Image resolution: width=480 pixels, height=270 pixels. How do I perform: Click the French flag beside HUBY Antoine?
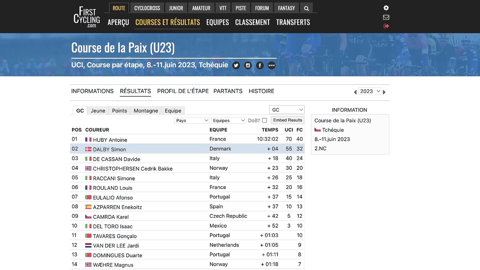pos(88,139)
